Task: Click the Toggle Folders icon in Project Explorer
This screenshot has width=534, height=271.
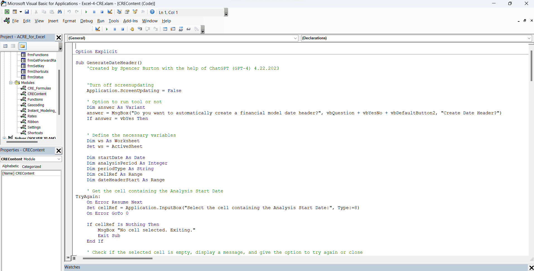Action: point(22,46)
